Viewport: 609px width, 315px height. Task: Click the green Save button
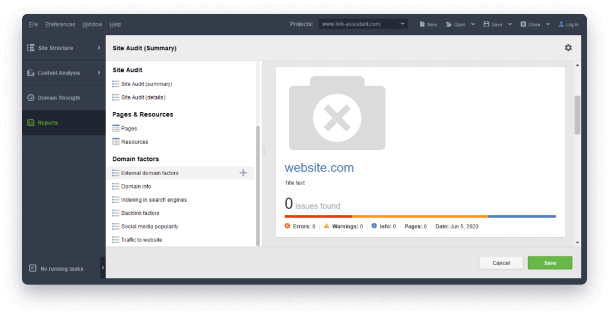pos(550,262)
